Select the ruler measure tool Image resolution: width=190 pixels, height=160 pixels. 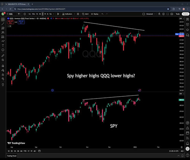point(3,56)
